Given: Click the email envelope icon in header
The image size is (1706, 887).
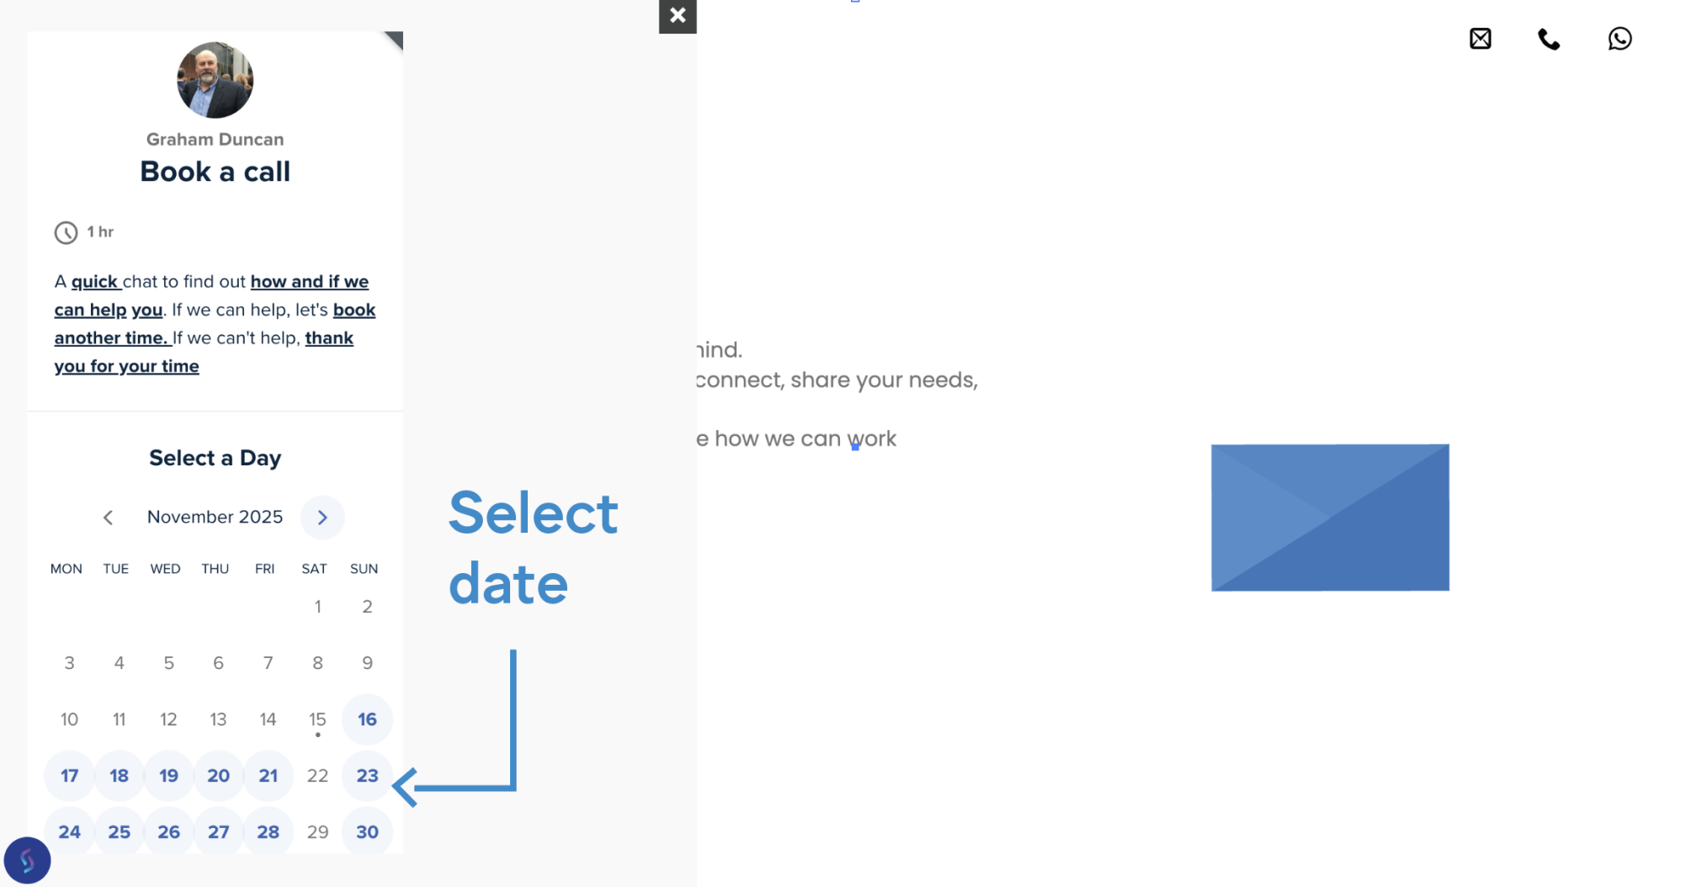Looking at the screenshot, I should 1480,39.
